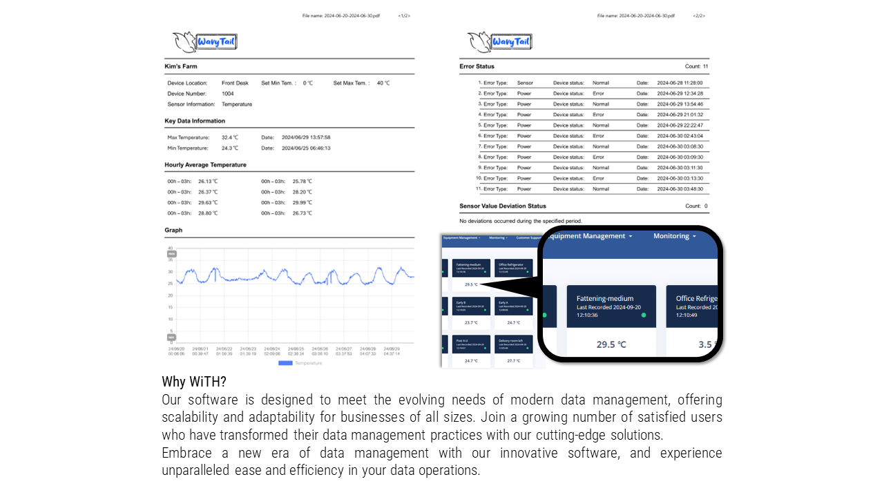Click the Graph section heading
This screenshot has width=884, height=497.
pyautogui.click(x=173, y=230)
